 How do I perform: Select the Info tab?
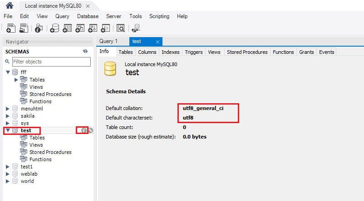click(104, 52)
